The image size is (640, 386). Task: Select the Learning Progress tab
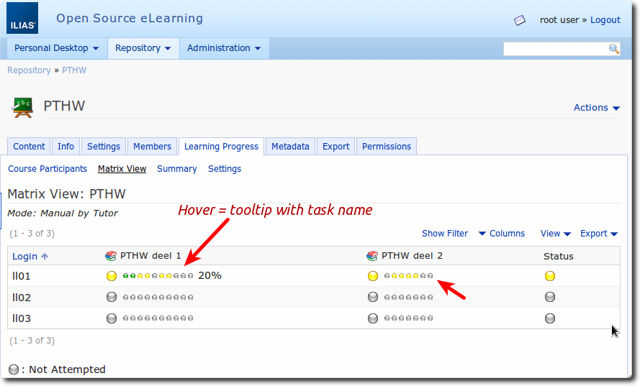(221, 147)
